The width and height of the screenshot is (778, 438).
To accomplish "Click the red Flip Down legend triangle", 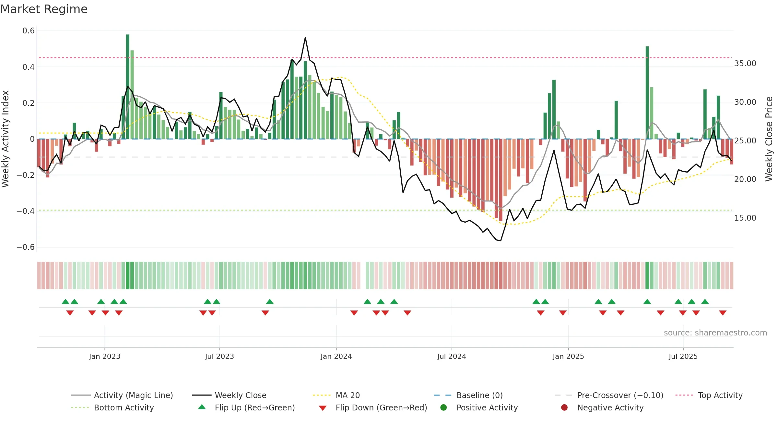I will [x=323, y=408].
